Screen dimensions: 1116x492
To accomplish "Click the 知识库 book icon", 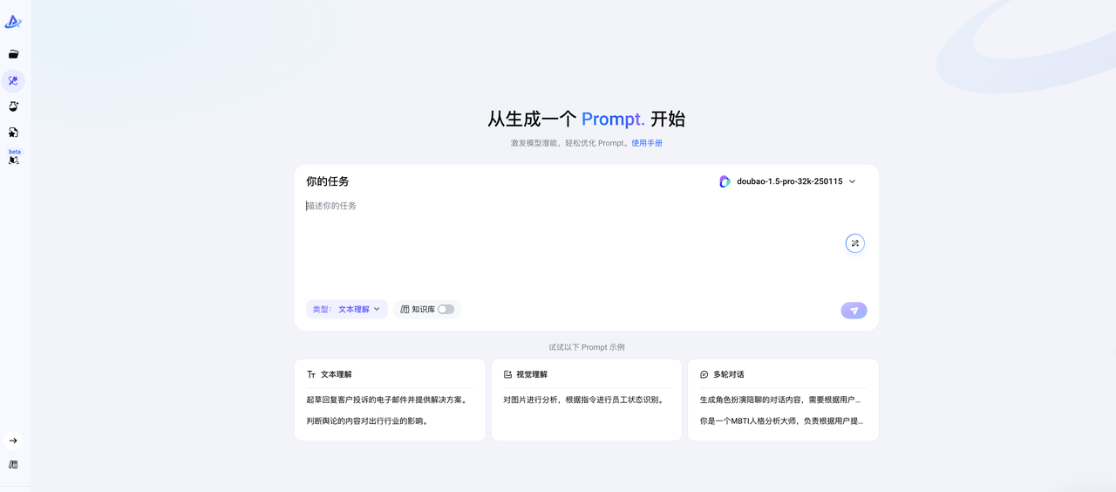I will pos(405,310).
